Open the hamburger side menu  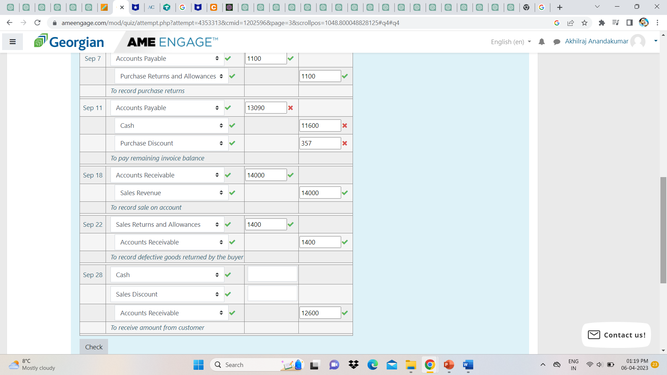(13, 42)
